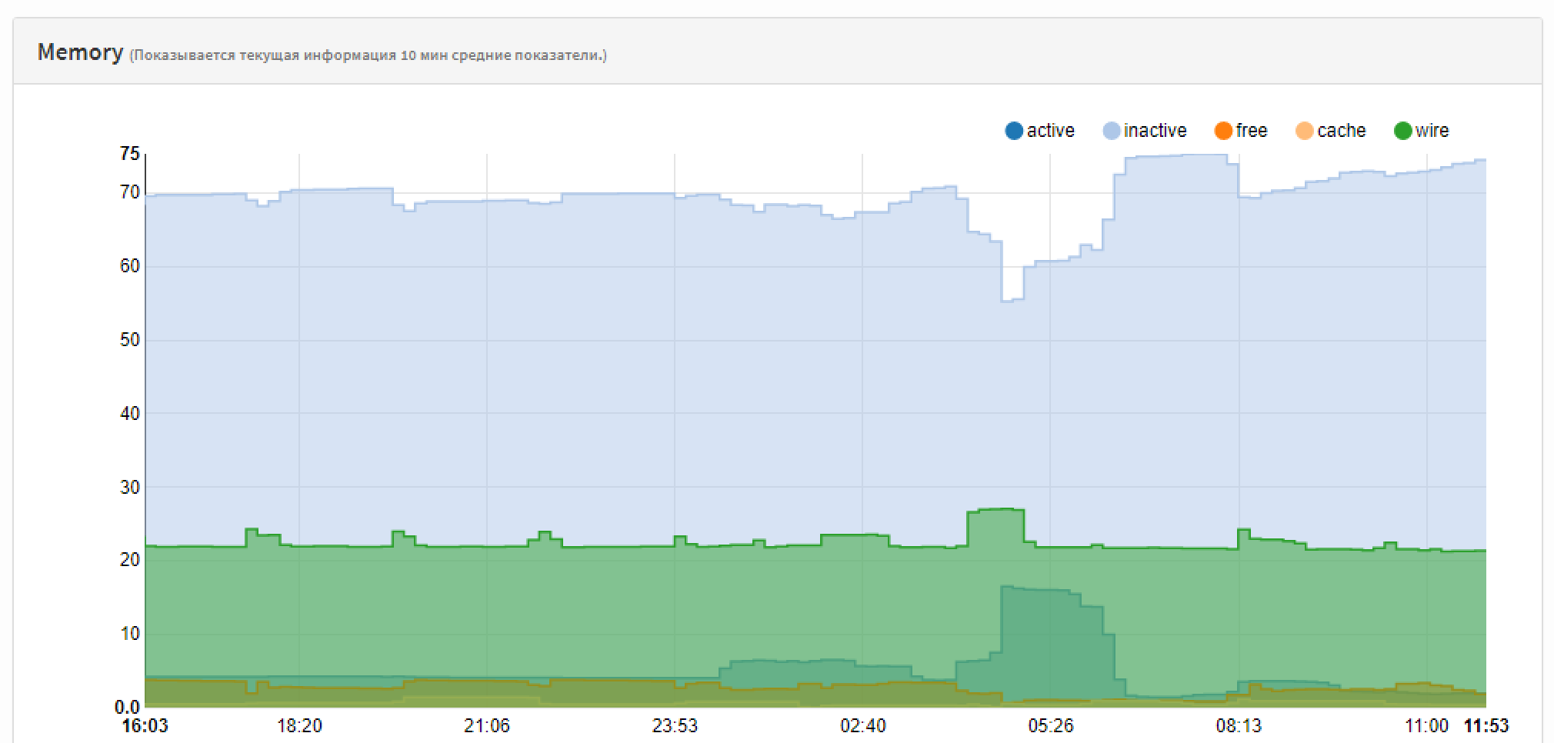Select the 21:06 time axis label
Image resolution: width=1554 pixels, height=743 pixels.
(x=487, y=726)
